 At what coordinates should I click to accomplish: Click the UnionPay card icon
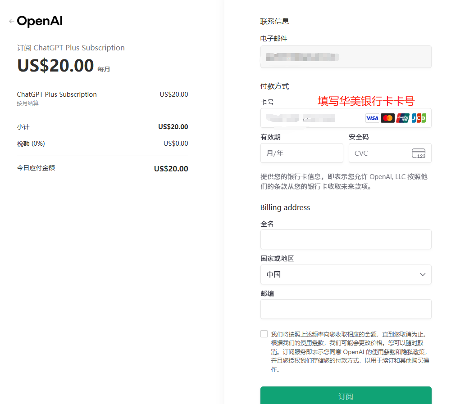pyautogui.click(x=403, y=118)
